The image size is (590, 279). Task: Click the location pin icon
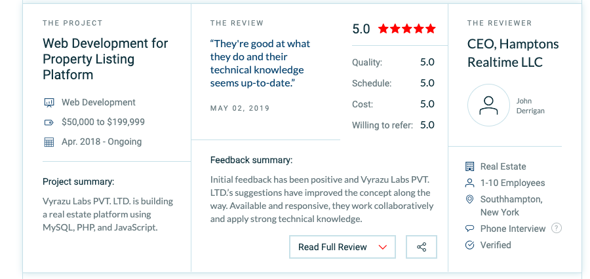tap(469, 200)
